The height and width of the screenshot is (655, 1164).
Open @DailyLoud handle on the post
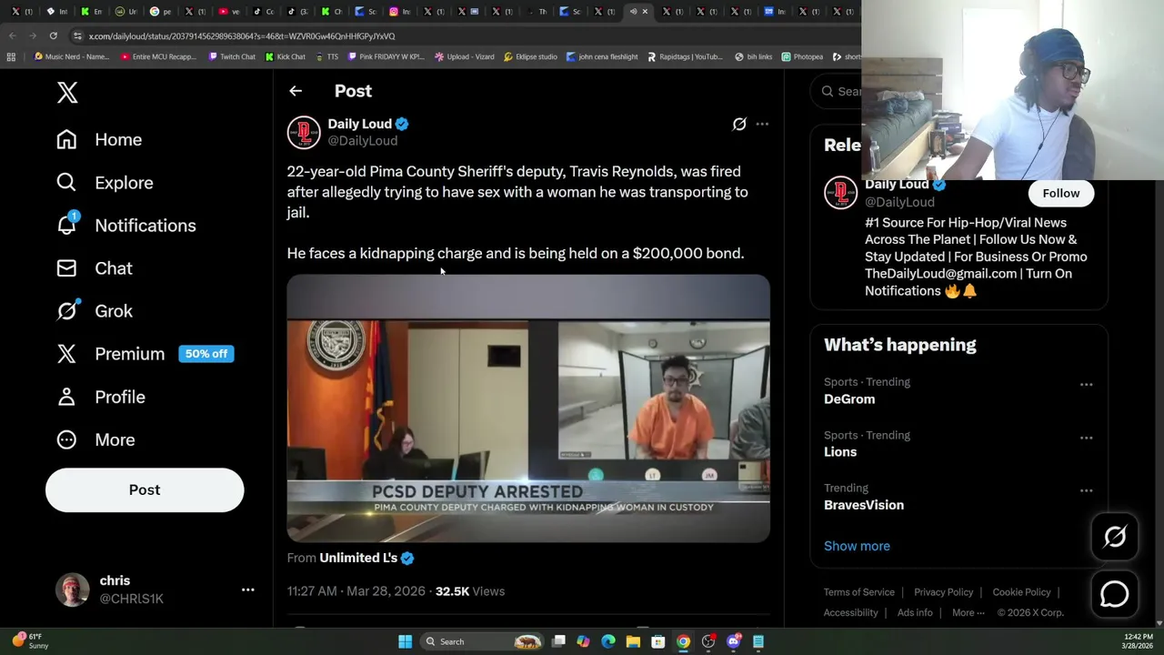(362, 141)
